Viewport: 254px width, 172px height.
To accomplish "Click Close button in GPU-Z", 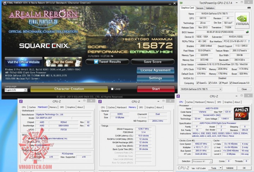I will pos(244,89).
